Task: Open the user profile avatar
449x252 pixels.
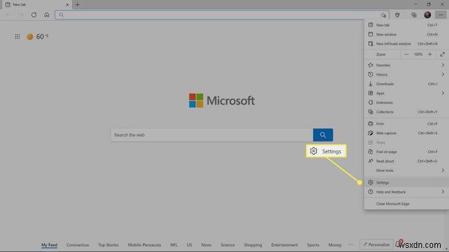Action: [427, 15]
